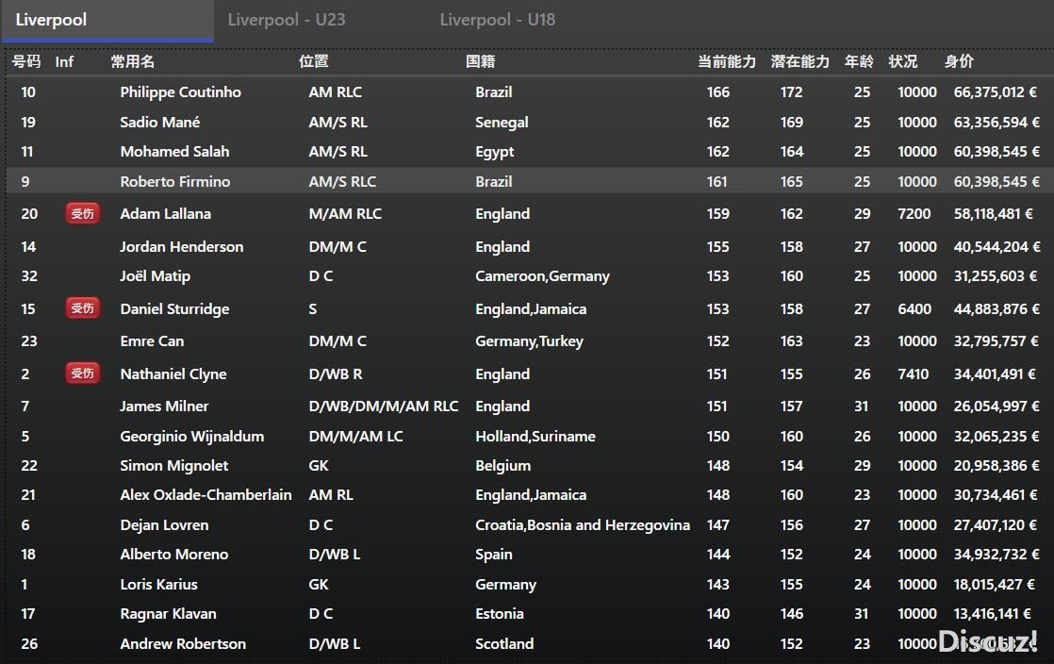Click the Senegal nationality cell
The width and height of the screenshot is (1054, 664).
[x=502, y=123]
